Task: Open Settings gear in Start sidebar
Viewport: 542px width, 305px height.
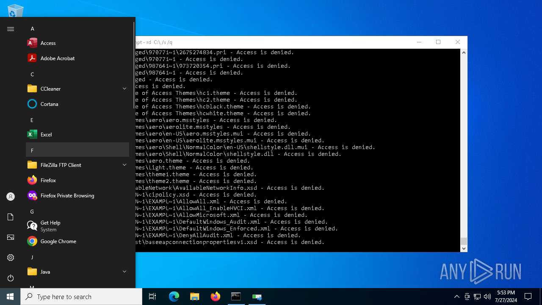Action: point(11,258)
